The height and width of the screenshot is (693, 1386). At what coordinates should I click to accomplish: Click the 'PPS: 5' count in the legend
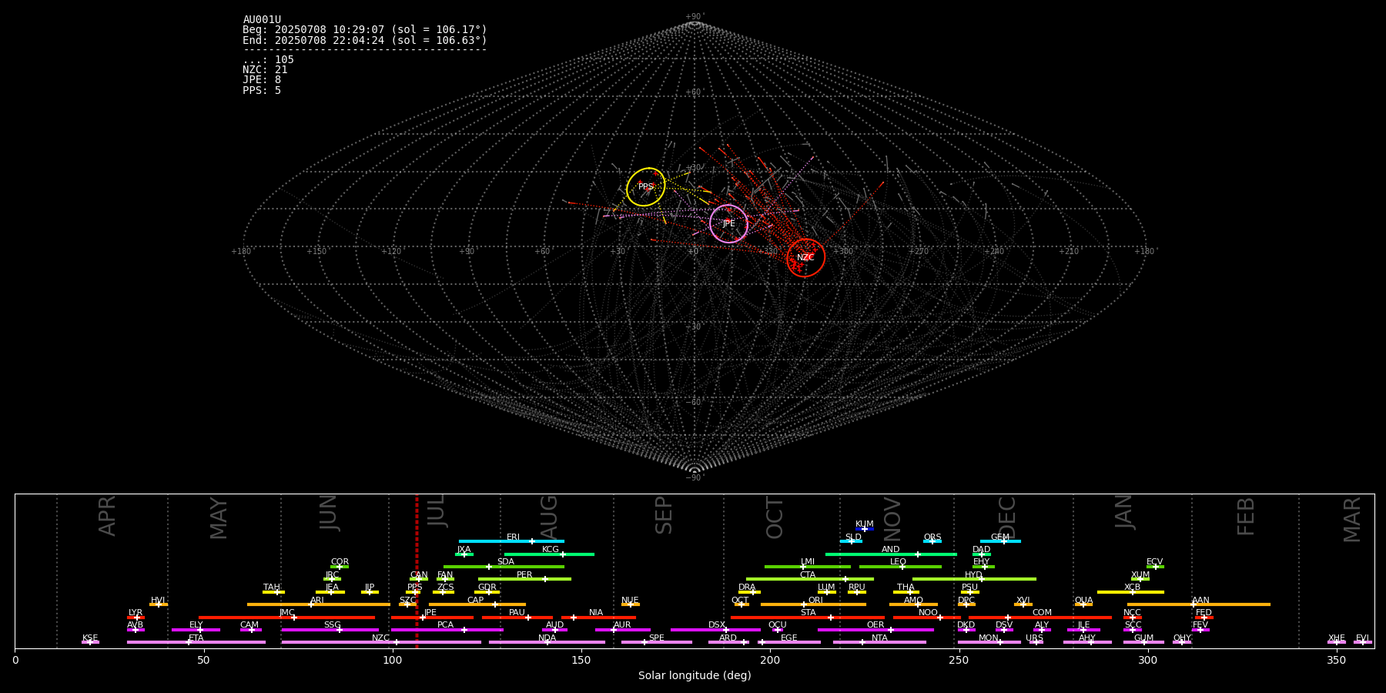pos(262,91)
